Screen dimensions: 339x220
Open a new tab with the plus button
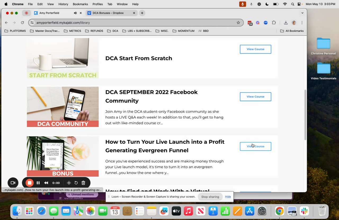tap(142, 13)
